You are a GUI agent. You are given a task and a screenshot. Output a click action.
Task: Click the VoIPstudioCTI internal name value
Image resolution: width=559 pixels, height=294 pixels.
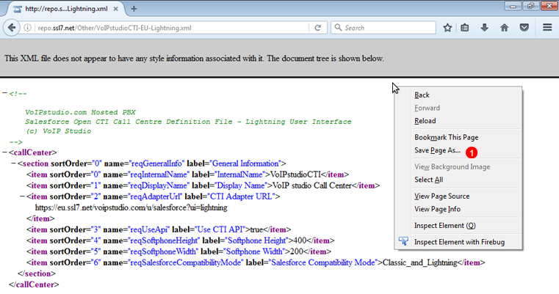(x=295, y=174)
